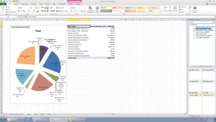The width and height of the screenshot is (216, 122).
Task: Click the Fill Color bucket icon
Action: point(34,11)
